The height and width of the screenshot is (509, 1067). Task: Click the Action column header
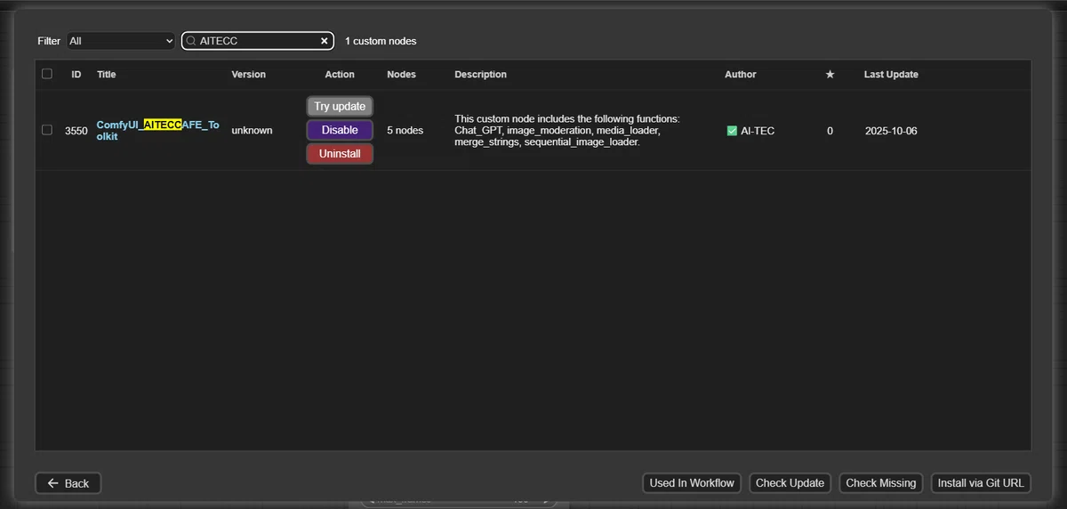(340, 75)
